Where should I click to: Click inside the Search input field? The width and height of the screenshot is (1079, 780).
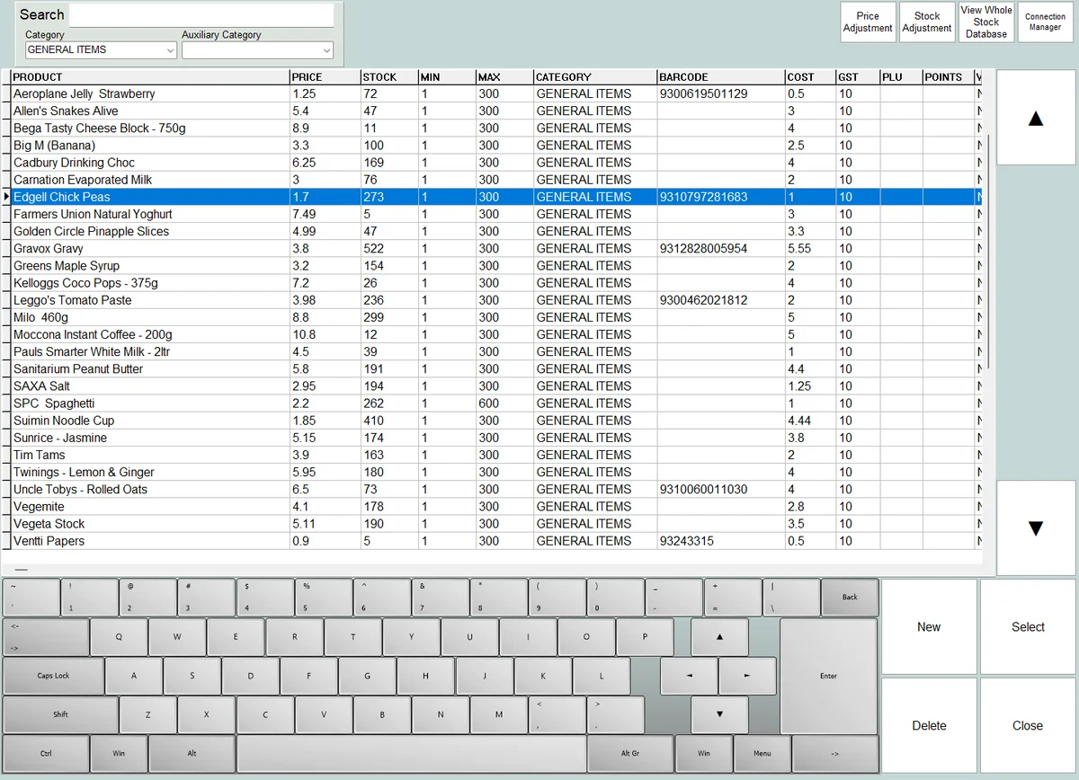click(x=201, y=15)
